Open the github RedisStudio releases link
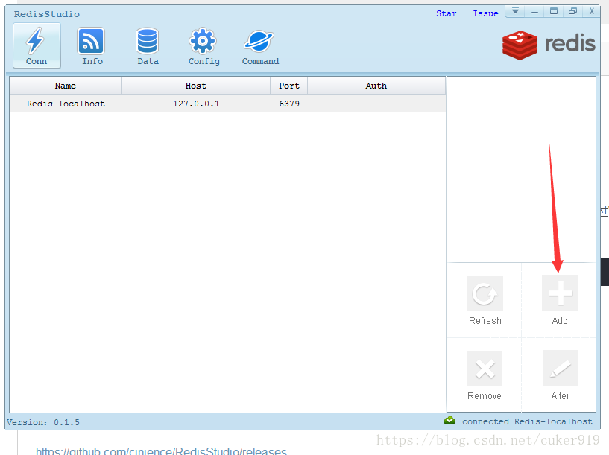The height and width of the screenshot is (455, 609). [x=161, y=451]
